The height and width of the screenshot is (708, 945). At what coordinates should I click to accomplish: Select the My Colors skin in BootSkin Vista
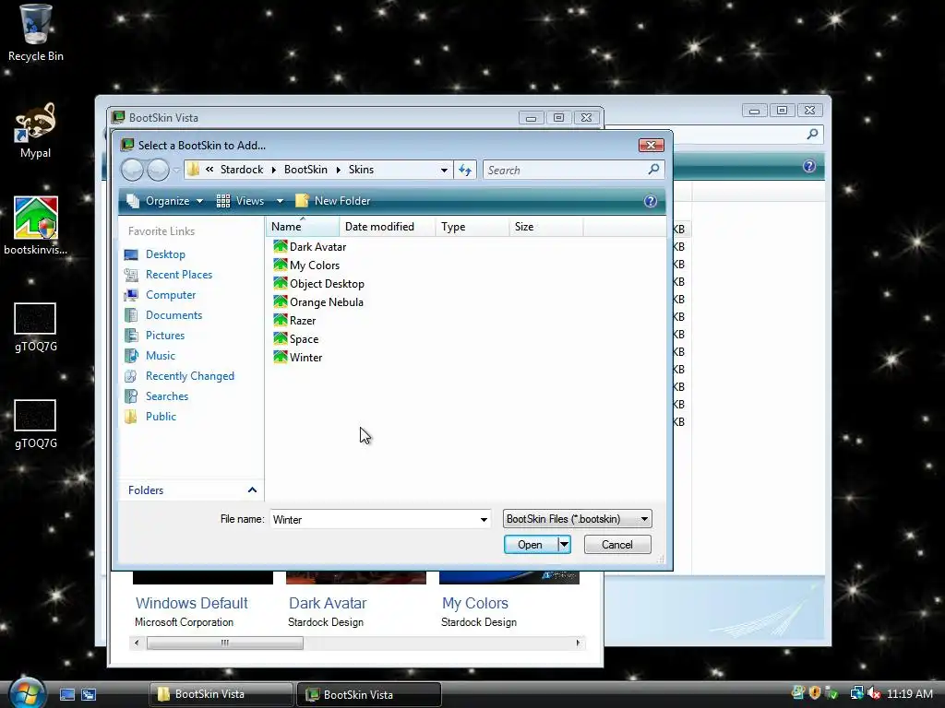475,603
